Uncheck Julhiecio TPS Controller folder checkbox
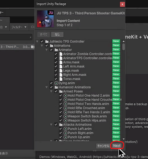The height and width of the screenshot is (159, 148). pyautogui.click(x=42, y=41)
